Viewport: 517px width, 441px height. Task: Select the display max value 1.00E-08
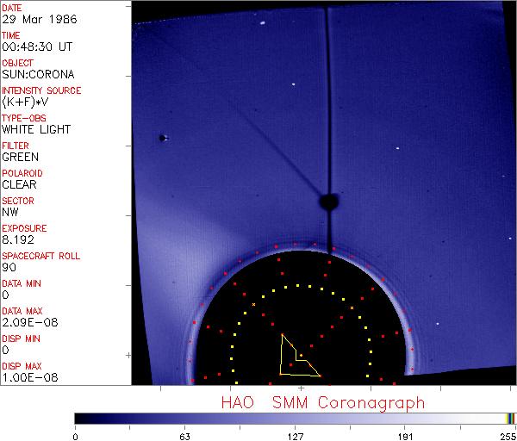(x=27, y=377)
